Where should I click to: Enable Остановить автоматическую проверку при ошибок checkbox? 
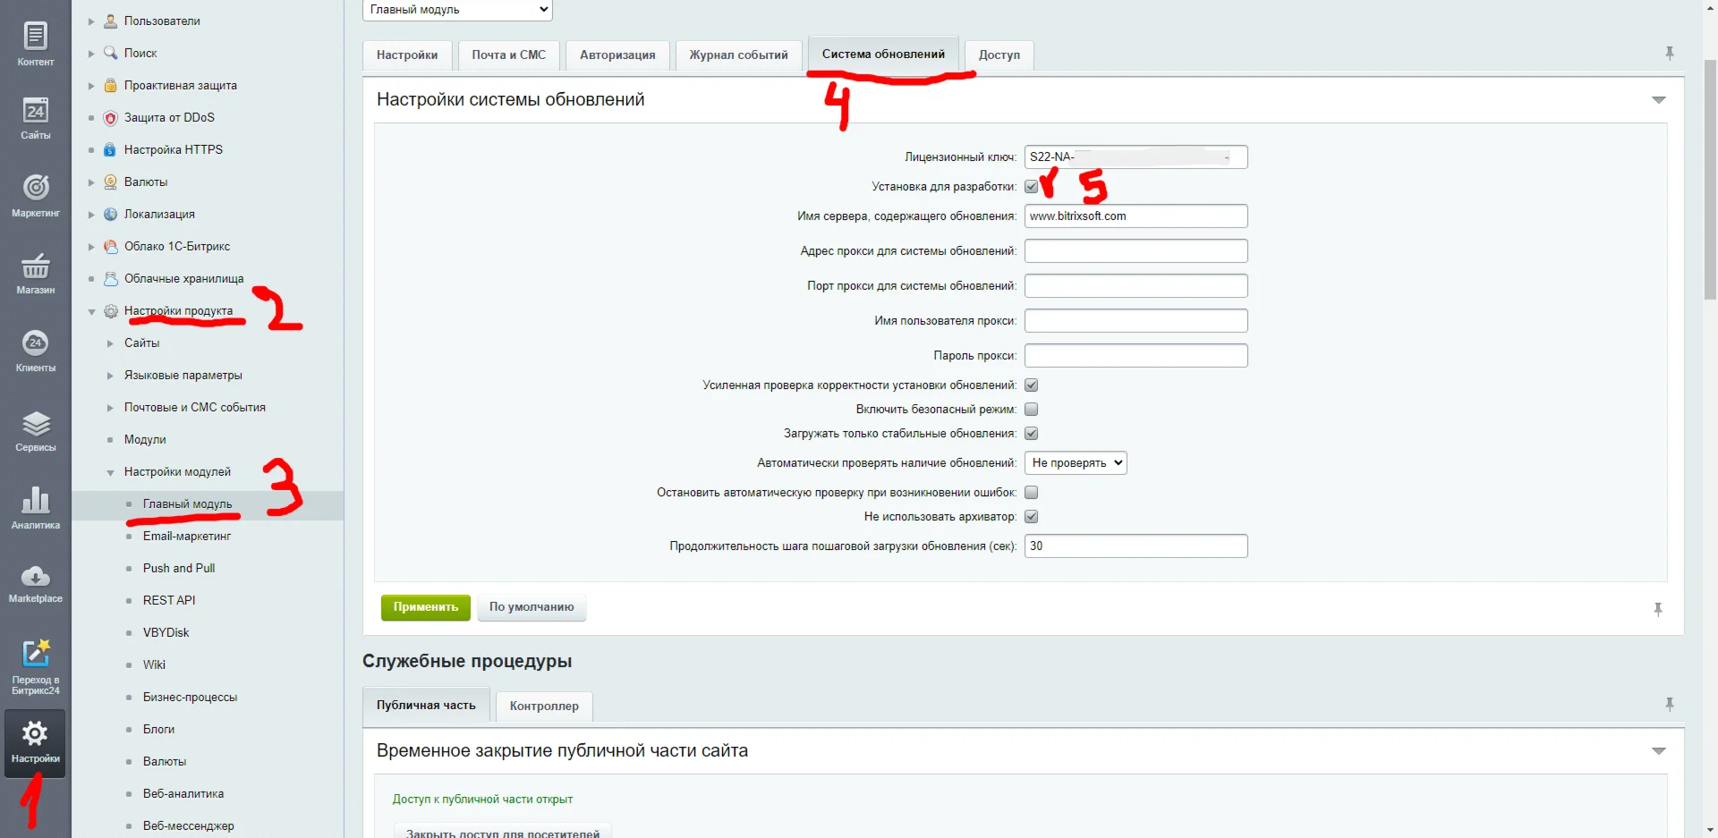[x=1031, y=492]
